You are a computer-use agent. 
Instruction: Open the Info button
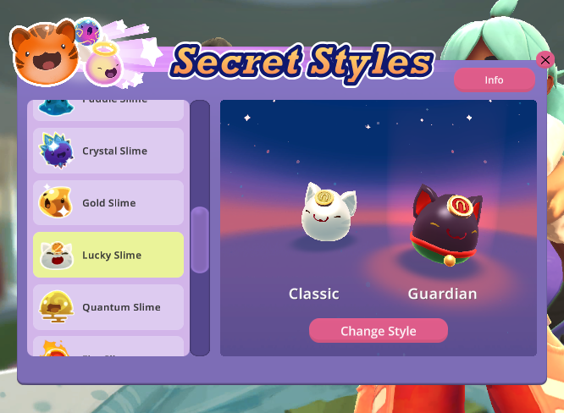(x=495, y=80)
